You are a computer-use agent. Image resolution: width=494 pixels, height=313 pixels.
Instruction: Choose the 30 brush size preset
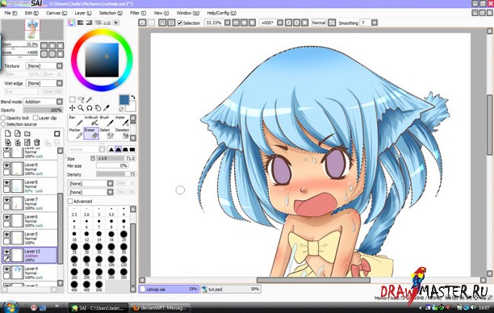(x=86, y=248)
